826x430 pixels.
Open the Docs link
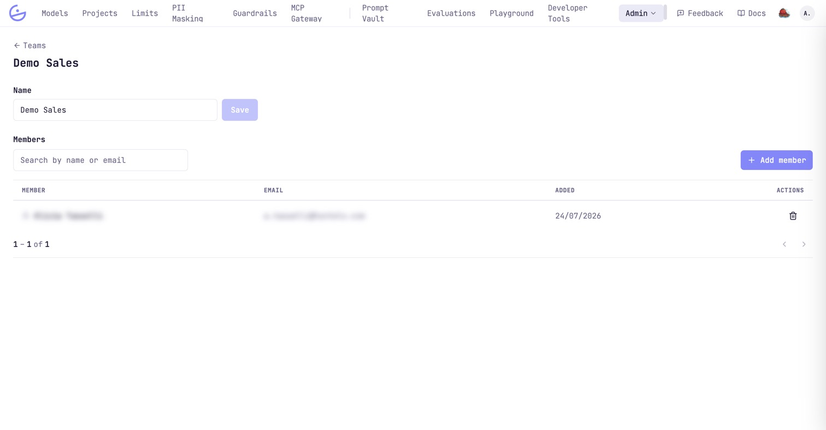(x=752, y=13)
